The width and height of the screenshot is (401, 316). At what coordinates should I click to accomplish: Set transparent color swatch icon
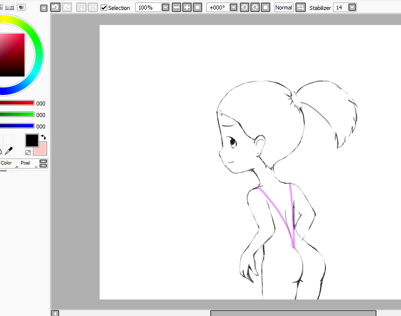pos(28,152)
